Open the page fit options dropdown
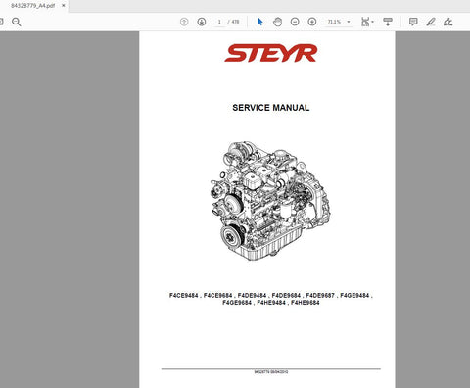 (367, 22)
